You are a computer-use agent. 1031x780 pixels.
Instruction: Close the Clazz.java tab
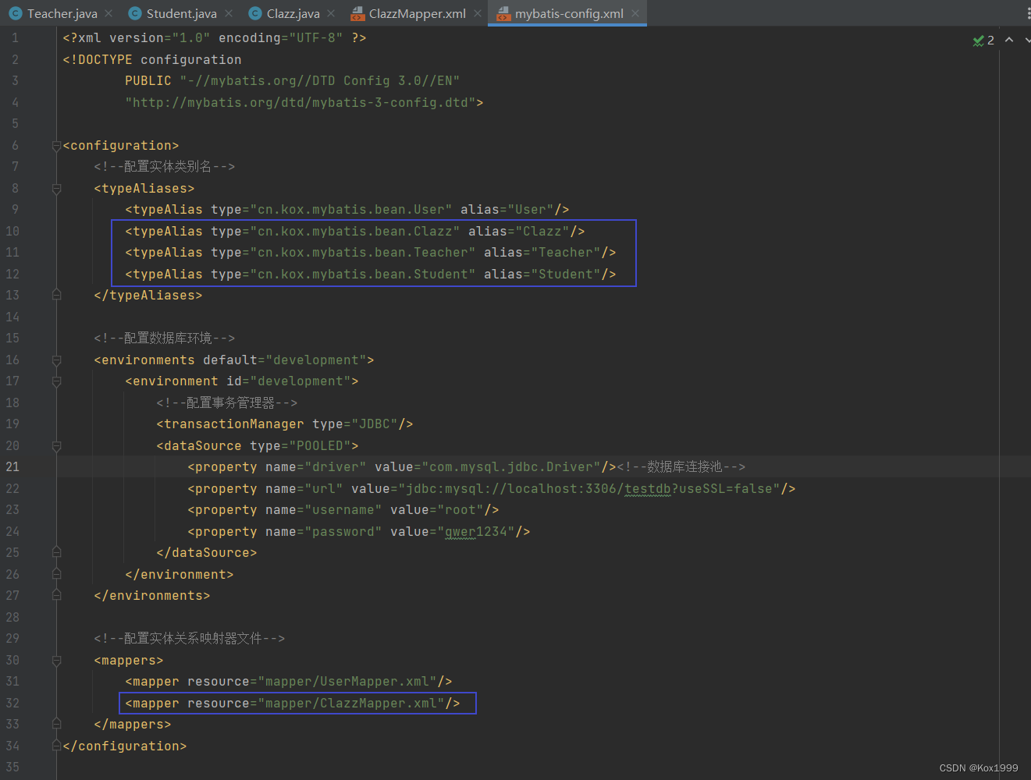click(332, 13)
